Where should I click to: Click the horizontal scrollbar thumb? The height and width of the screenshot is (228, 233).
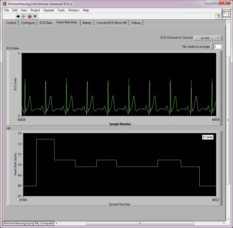[x=140, y=223]
